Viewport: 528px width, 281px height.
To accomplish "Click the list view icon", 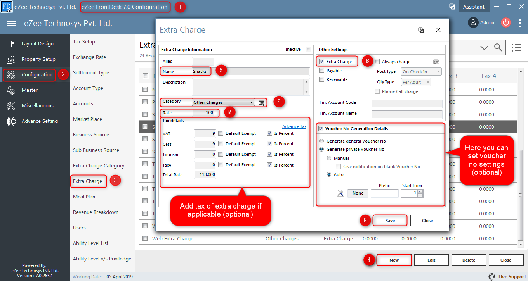I will click(516, 48).
